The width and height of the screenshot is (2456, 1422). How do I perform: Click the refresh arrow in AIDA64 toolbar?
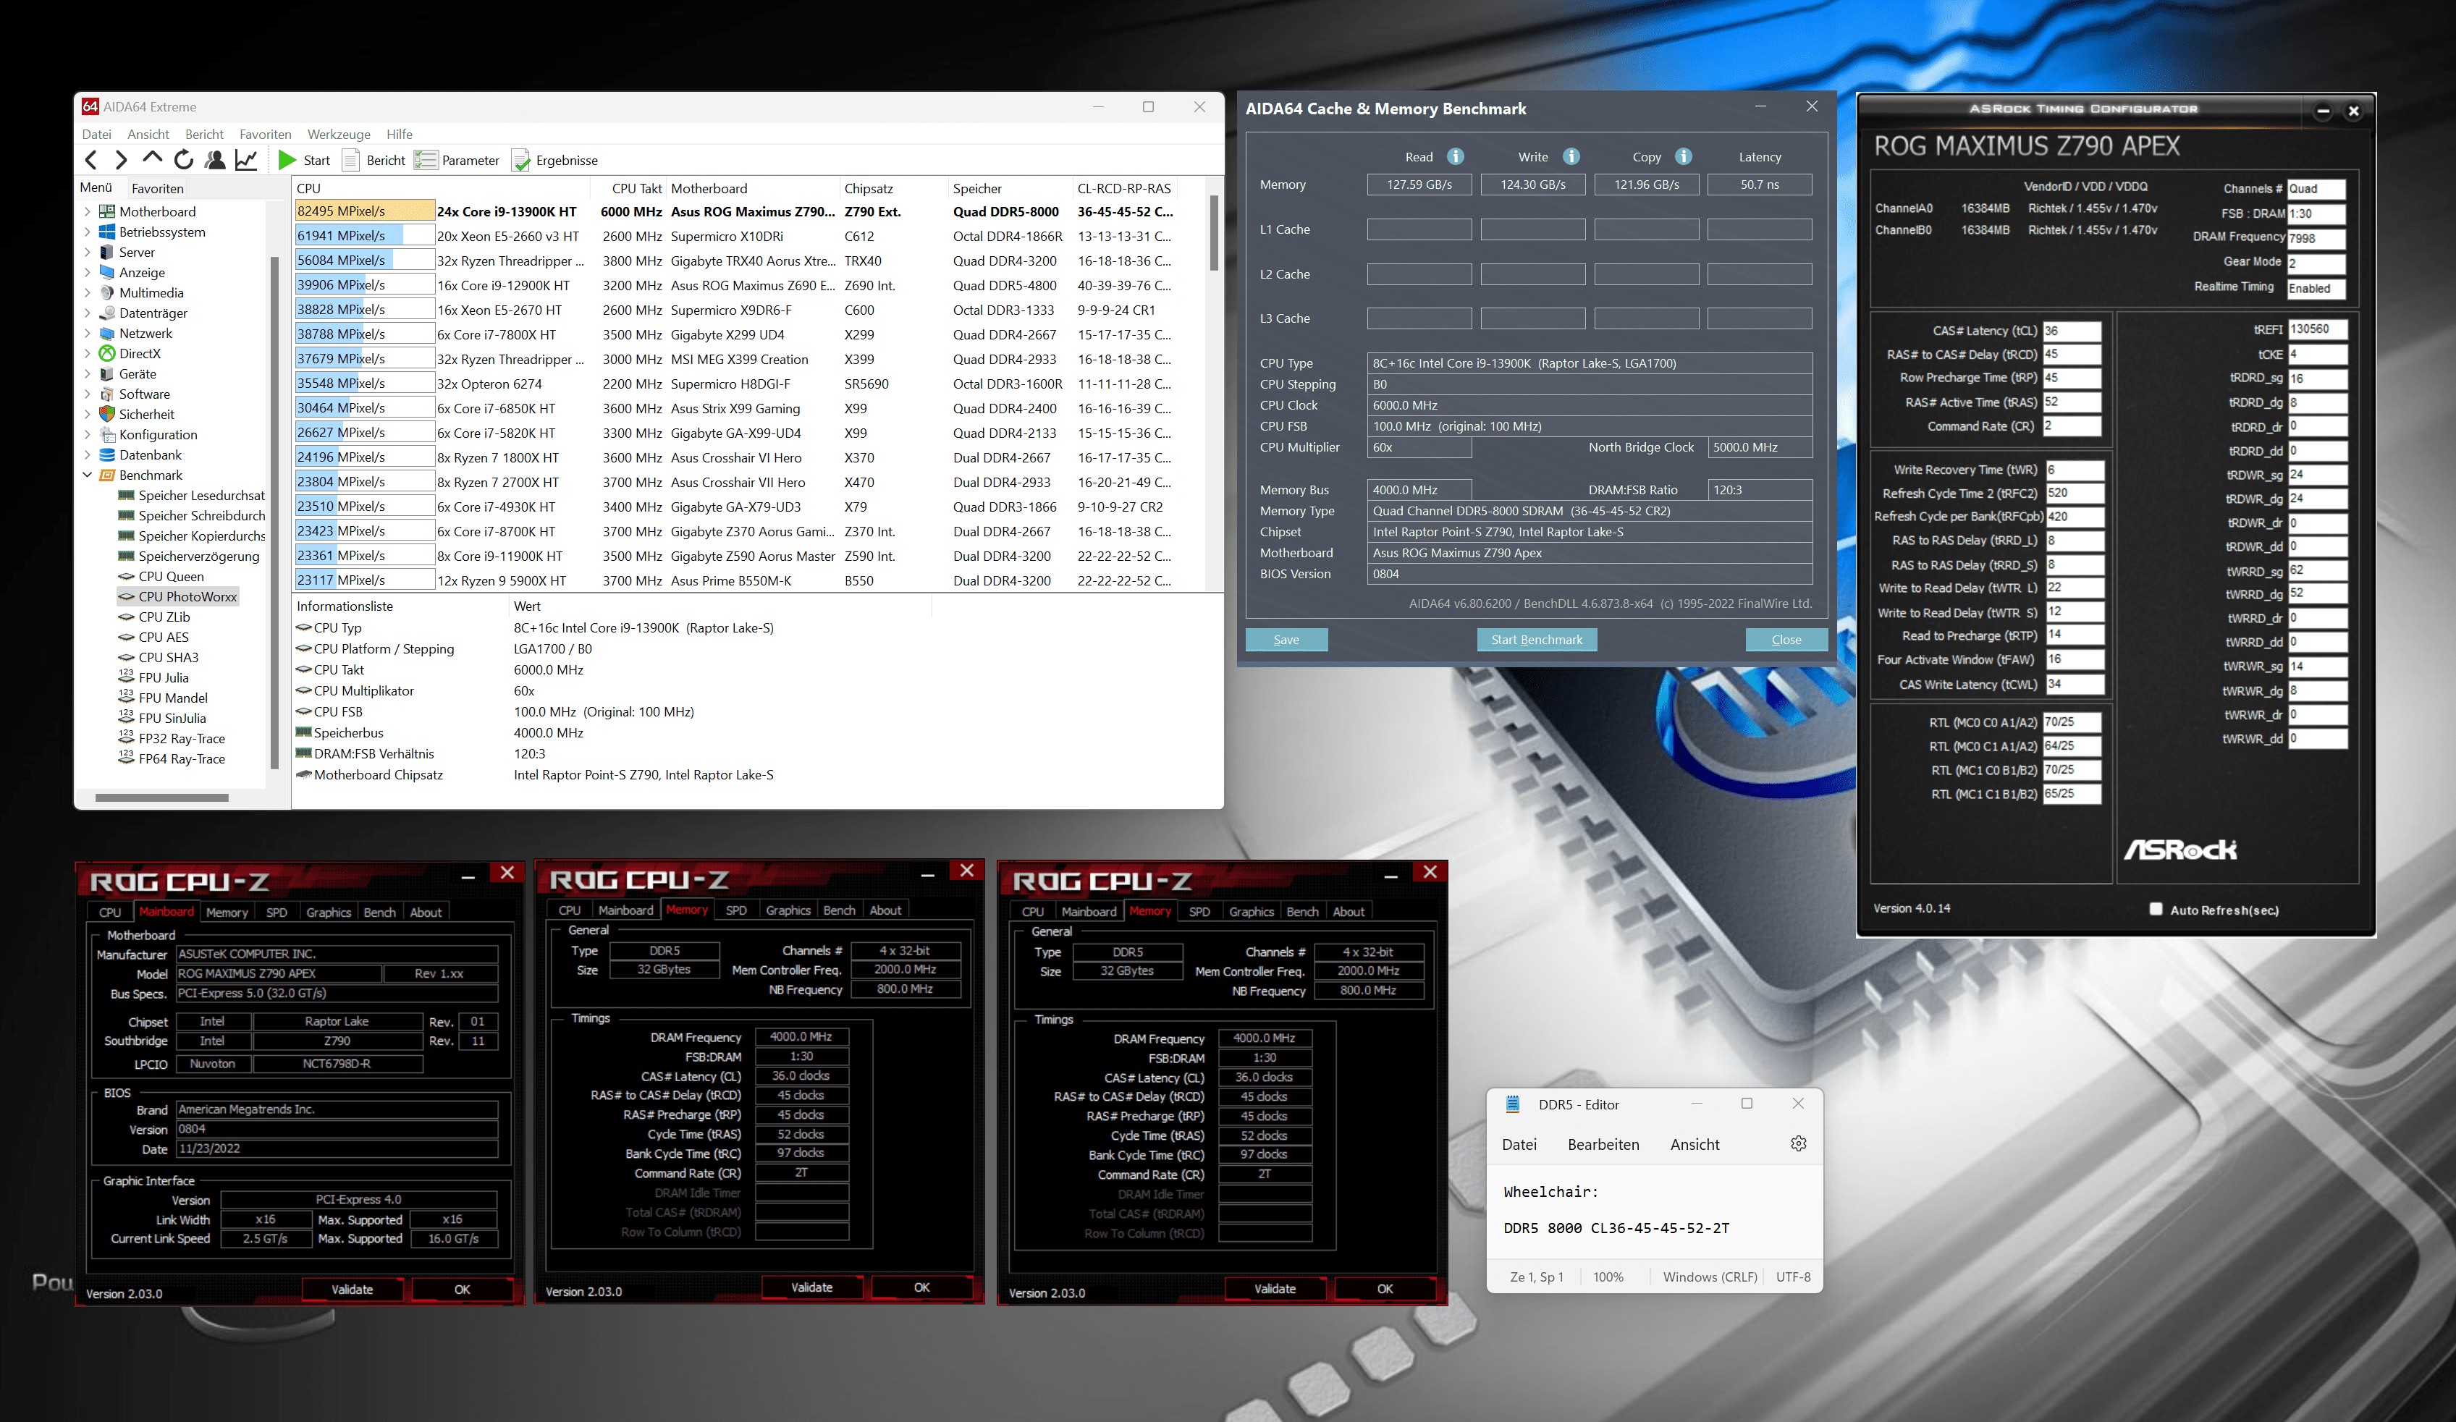point(183,160)
